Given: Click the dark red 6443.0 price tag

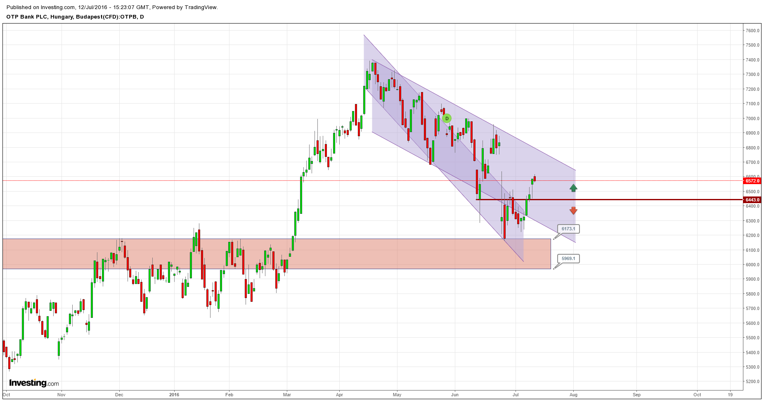Looking at the screenshot, I should pos(752,200).
